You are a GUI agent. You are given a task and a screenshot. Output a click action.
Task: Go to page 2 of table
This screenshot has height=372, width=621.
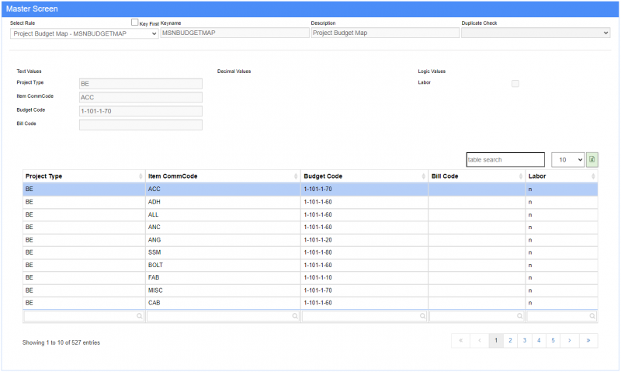coord(510,340)
